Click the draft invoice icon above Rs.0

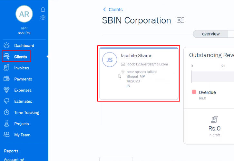point(214,119)
